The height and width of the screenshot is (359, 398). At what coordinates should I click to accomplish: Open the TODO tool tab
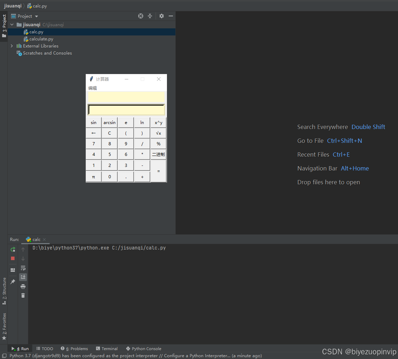click(x=45, y=349)
